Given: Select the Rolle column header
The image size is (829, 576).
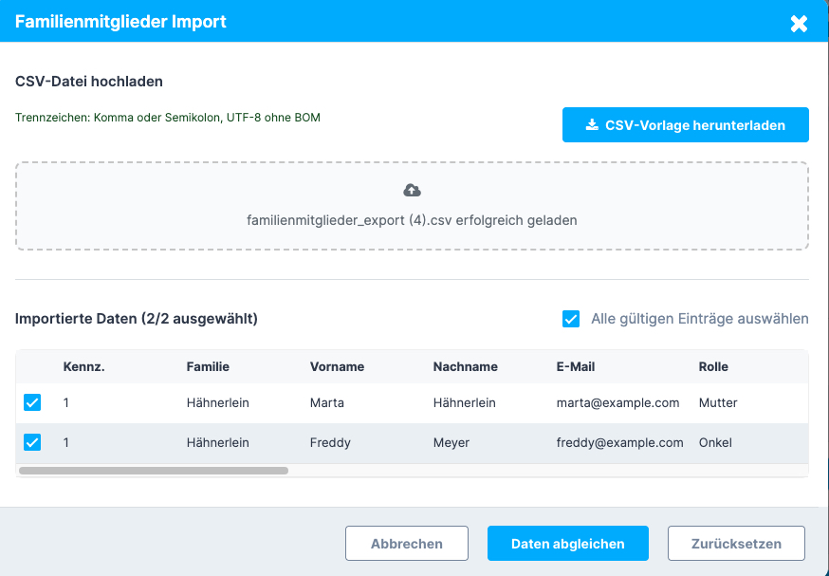Looking at the screenshot, I should (x=713, y=366).
